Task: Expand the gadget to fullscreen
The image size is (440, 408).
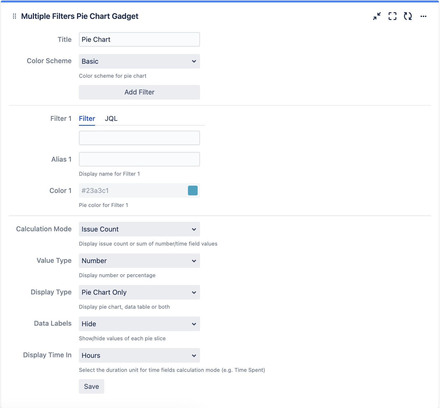Action: pos(392,16)
